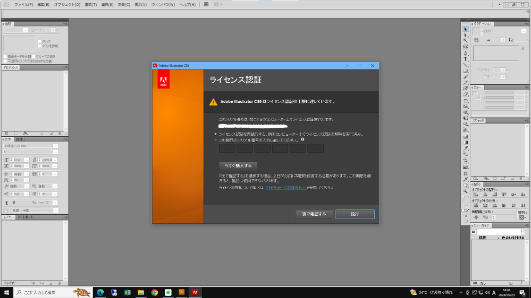Viewport: 531px width, 298px height.
Task: Click the 後で確認する button
Action: (314, 214)
